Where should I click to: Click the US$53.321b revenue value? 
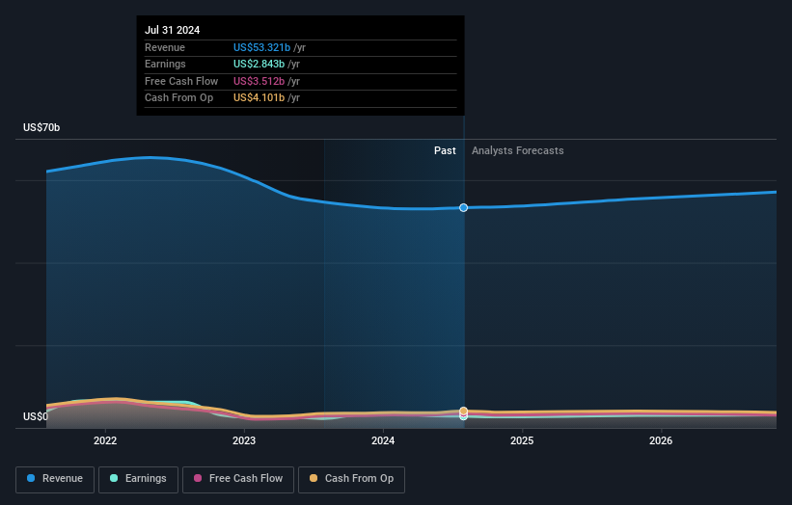261,47
